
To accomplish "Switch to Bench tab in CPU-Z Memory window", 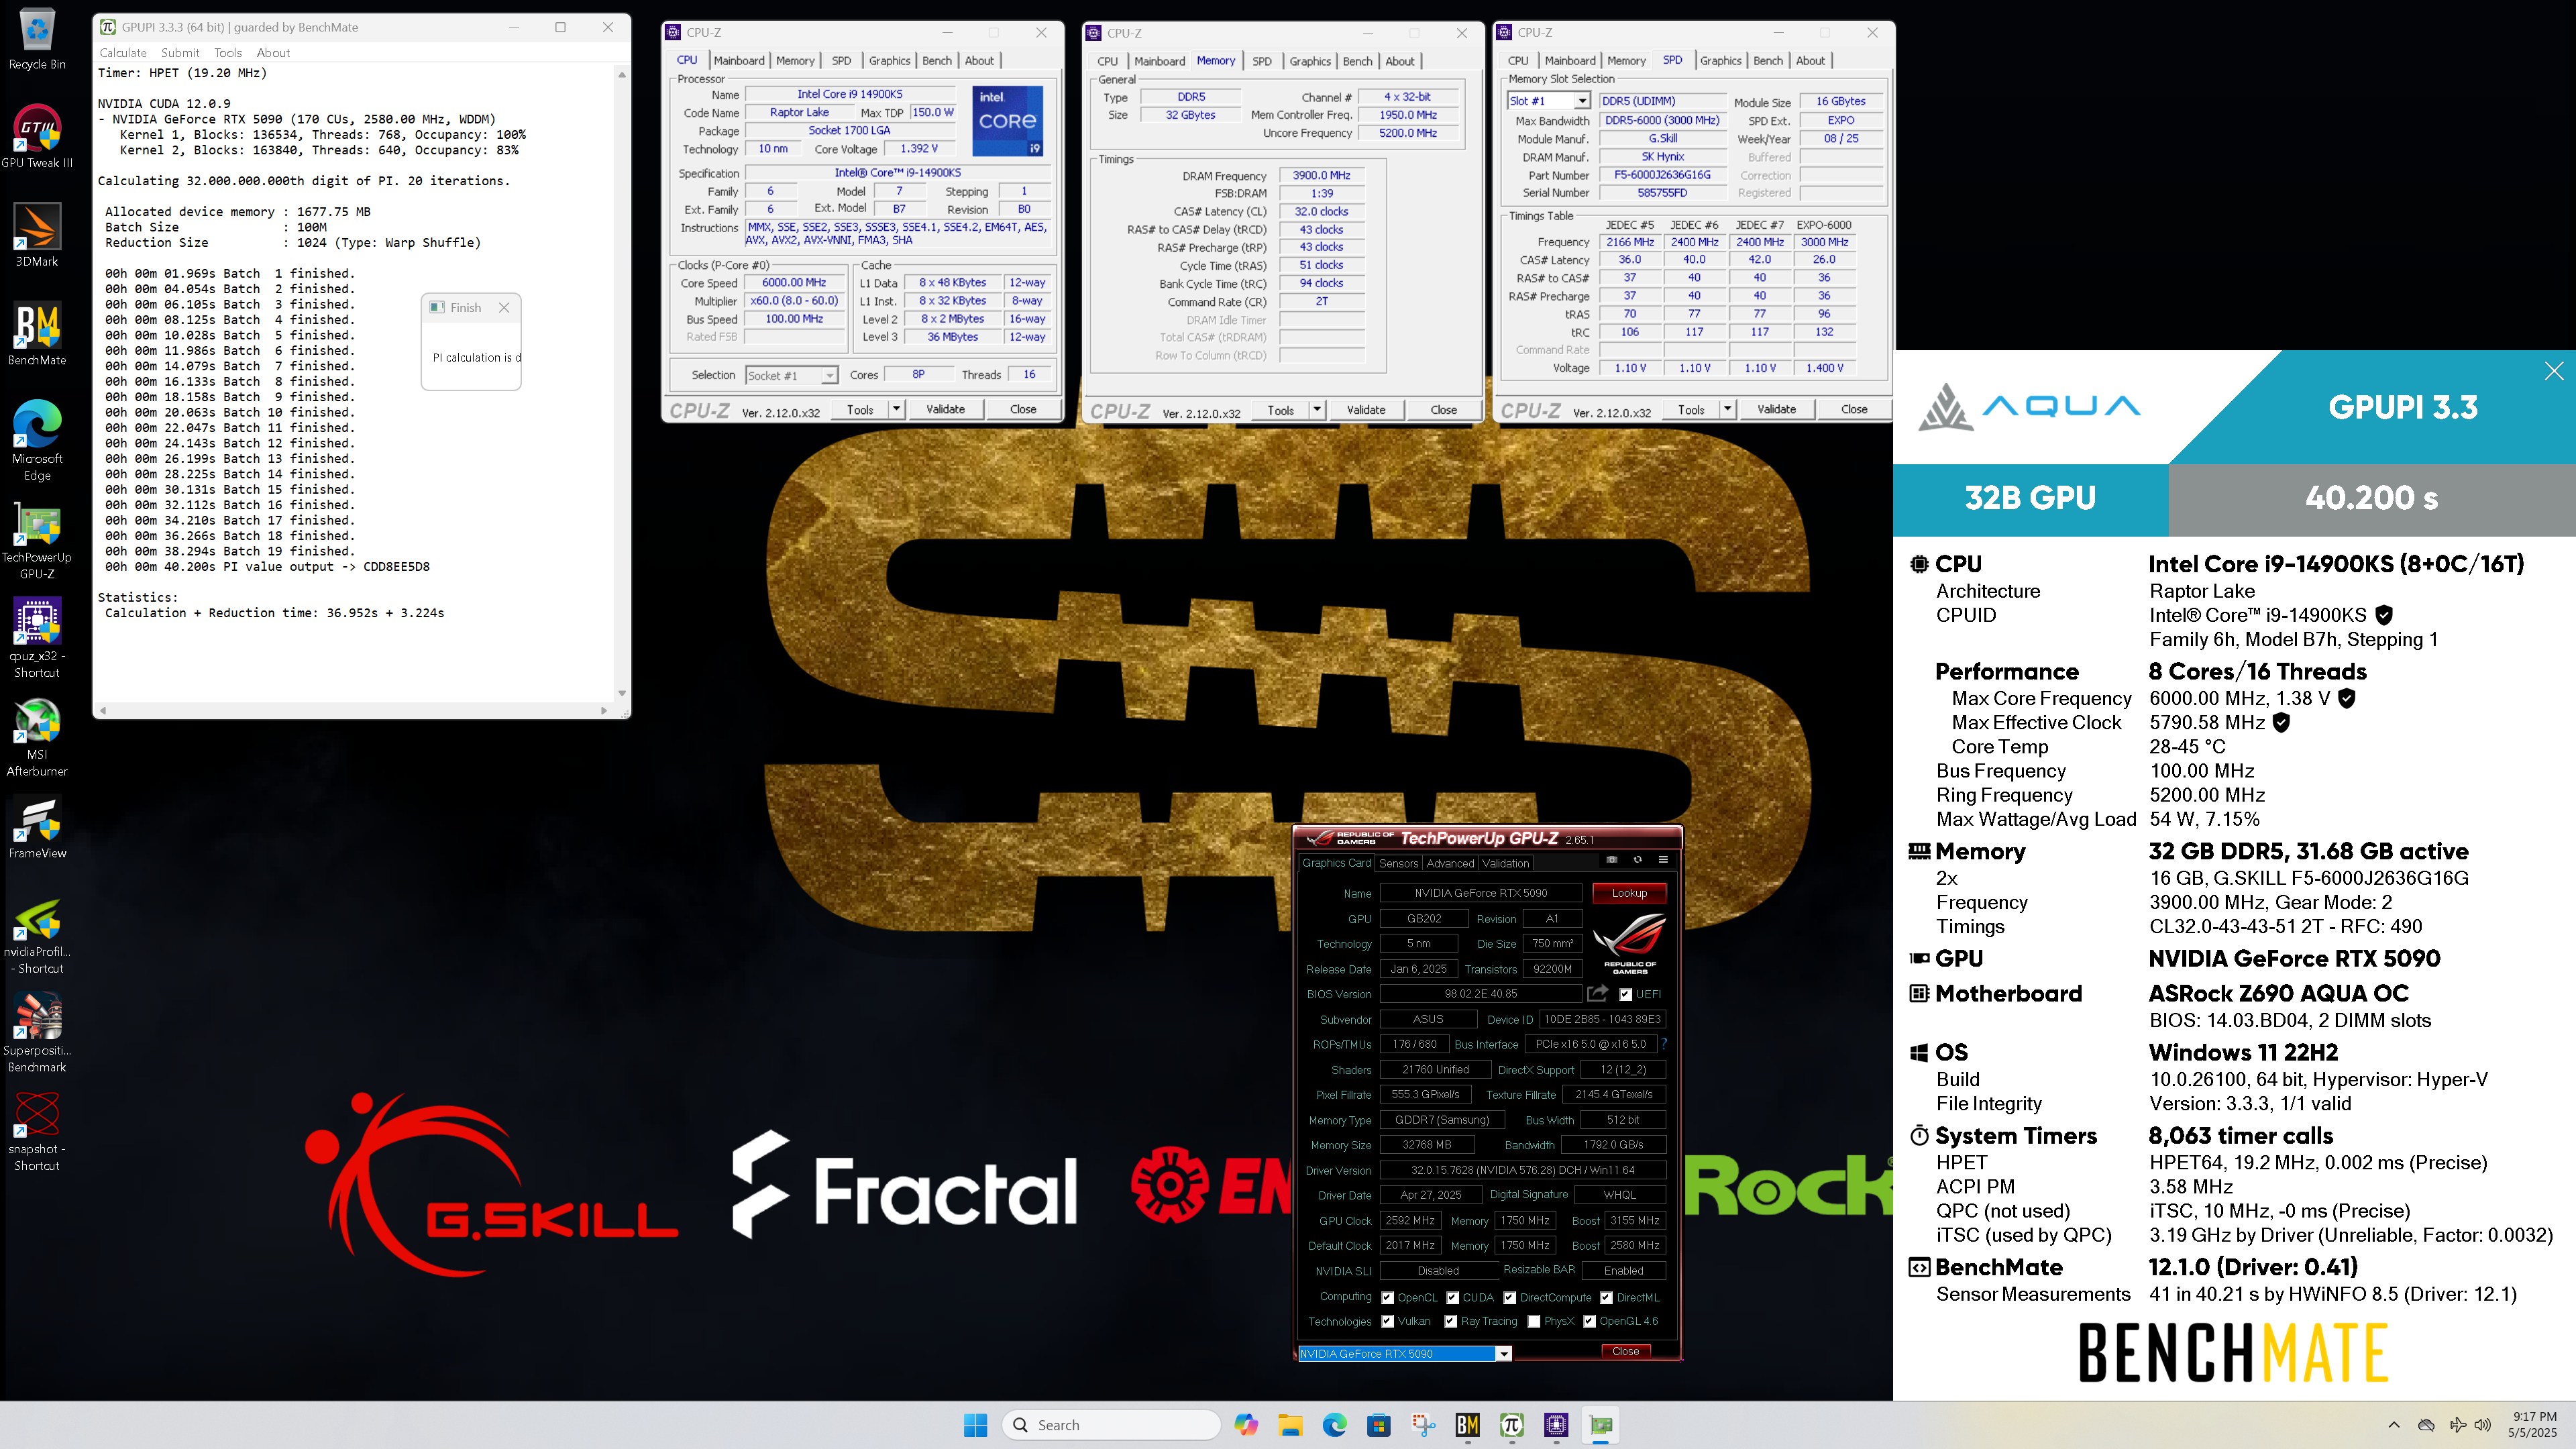I will 1357,61.
